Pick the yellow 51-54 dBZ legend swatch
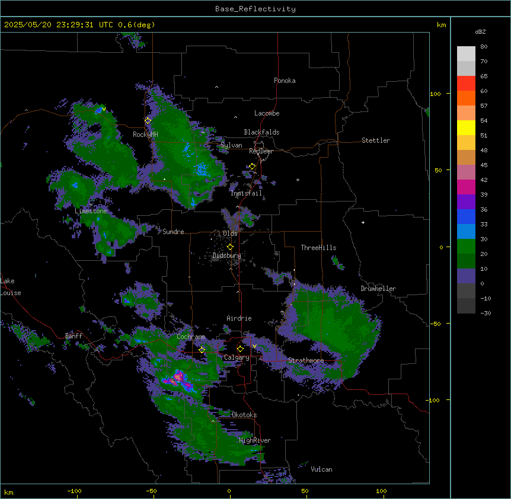Screen dimensions: 511x499 tap(466, 127)
